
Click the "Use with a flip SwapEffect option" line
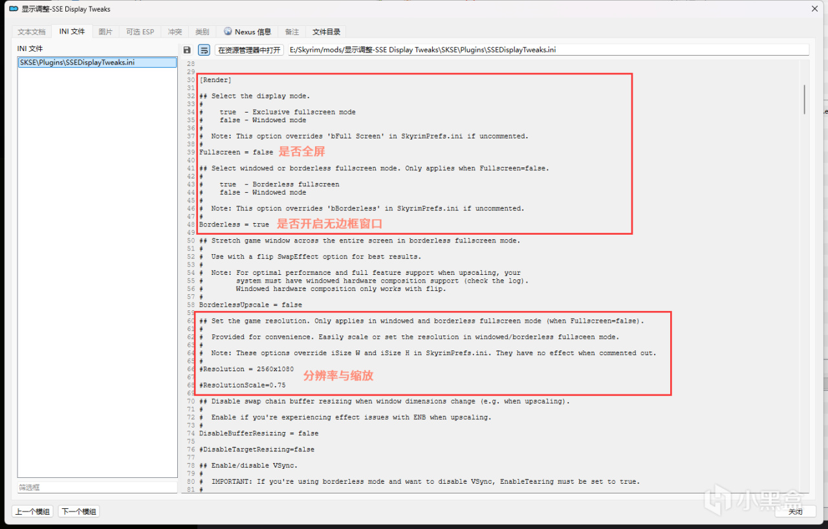click(x=310, y=257)
